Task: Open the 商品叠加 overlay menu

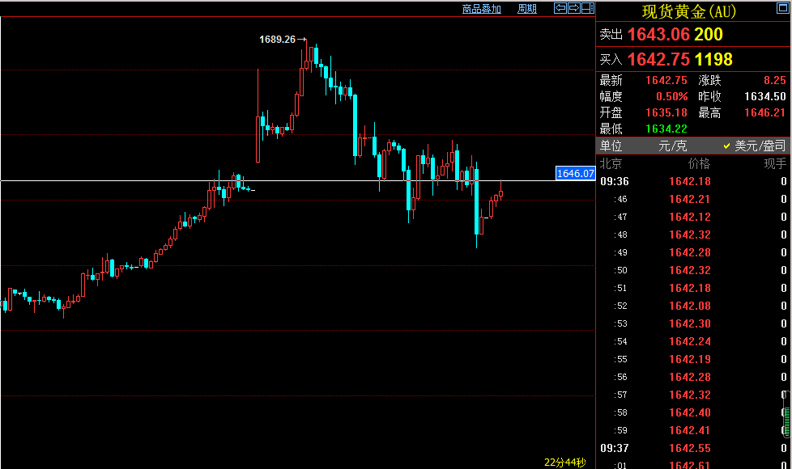Action: tap(481, 9)
